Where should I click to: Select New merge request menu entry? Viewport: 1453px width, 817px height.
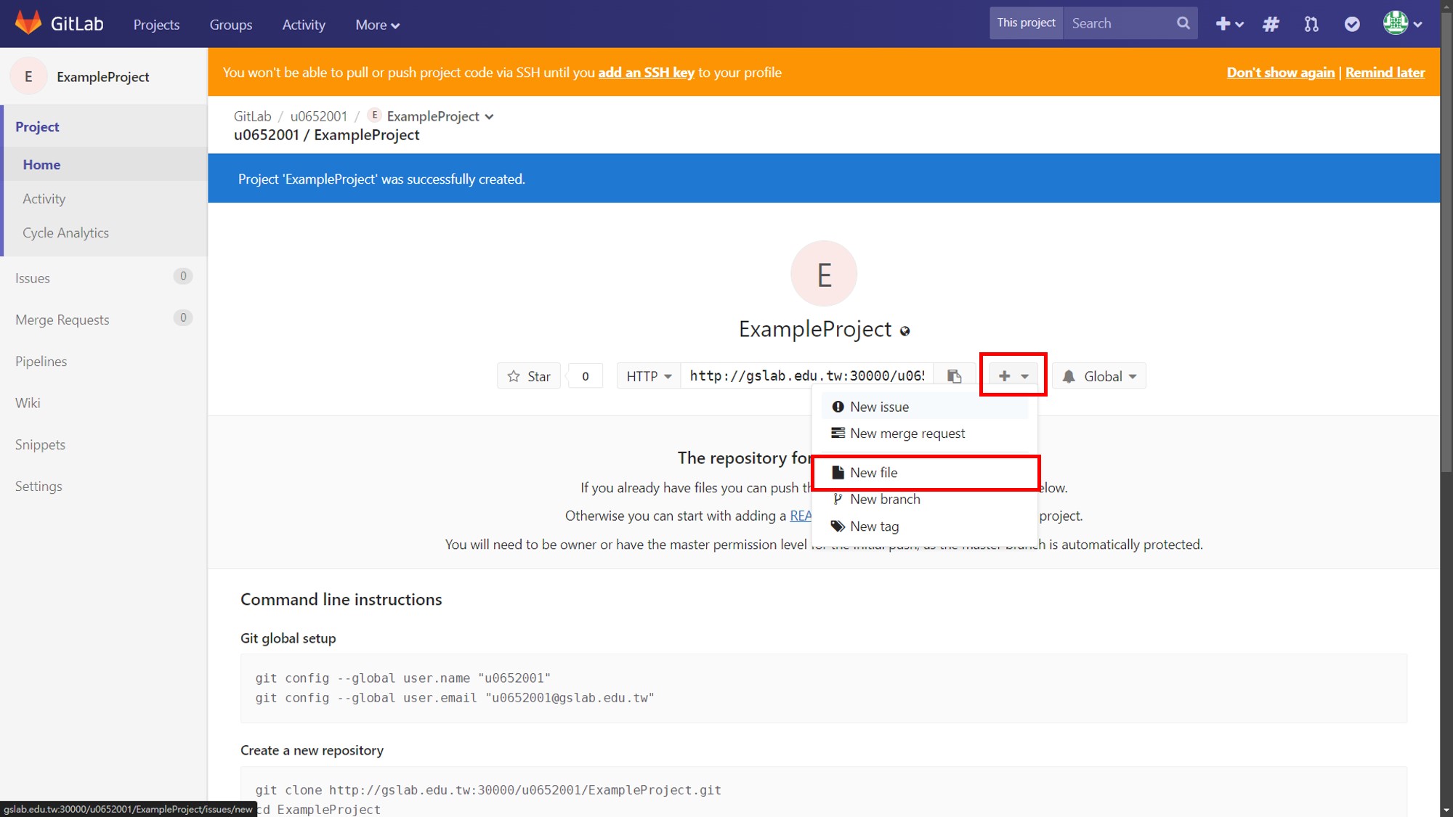pos(925,434)
